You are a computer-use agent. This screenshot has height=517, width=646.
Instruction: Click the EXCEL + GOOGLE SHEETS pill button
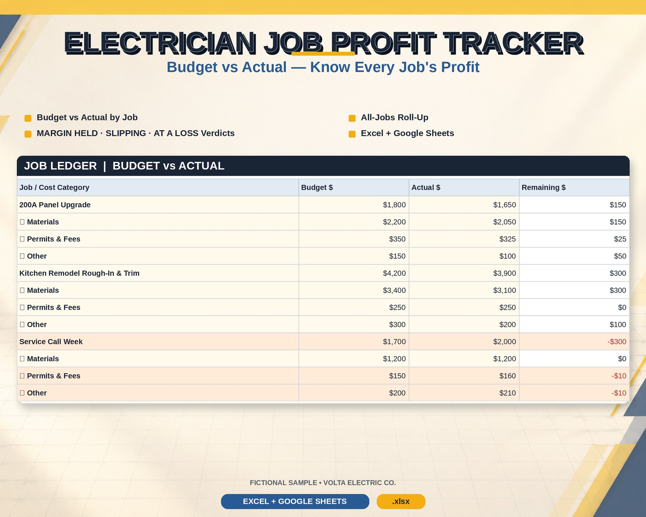point(295,501)
